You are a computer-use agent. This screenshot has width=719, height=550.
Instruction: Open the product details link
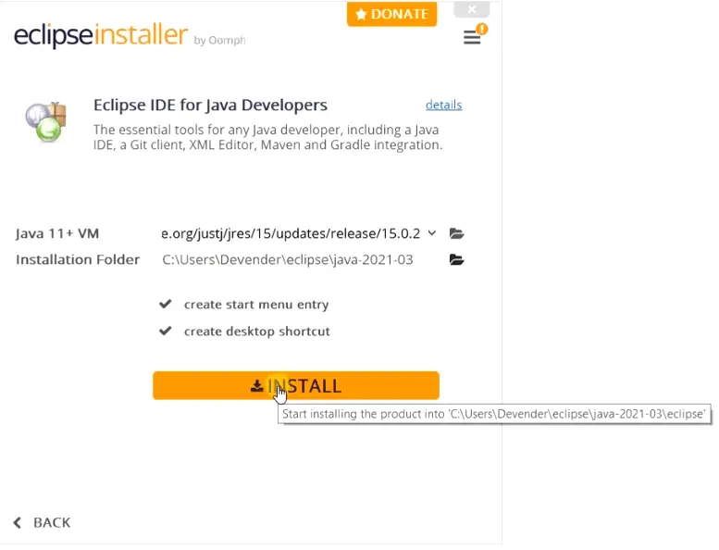[x=443, y=105]
